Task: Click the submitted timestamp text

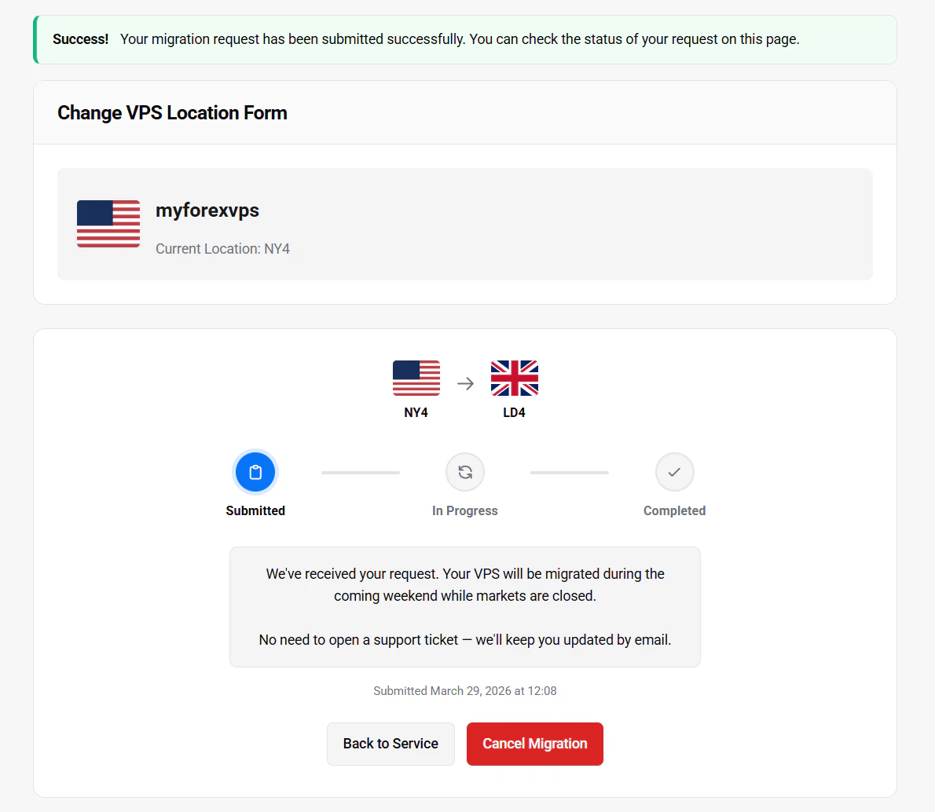Action: 465,690
